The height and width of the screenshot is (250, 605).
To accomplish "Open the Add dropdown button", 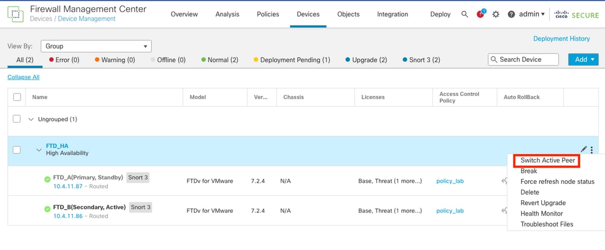I will [583, 59].
